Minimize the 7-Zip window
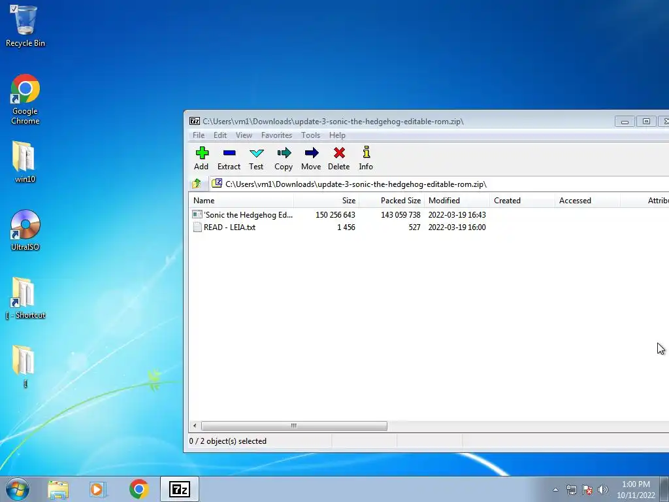This screenshot has width=669, height=502. point(625,122)
